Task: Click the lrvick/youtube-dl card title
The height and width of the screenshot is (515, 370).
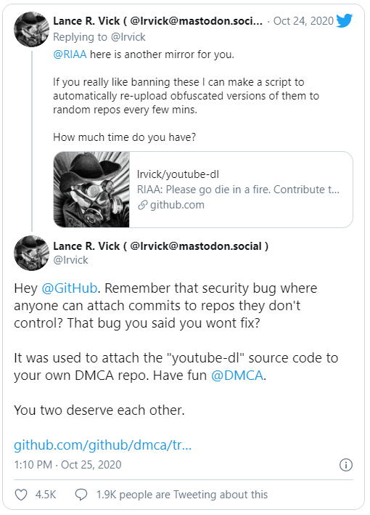Action: click(178, 174)
